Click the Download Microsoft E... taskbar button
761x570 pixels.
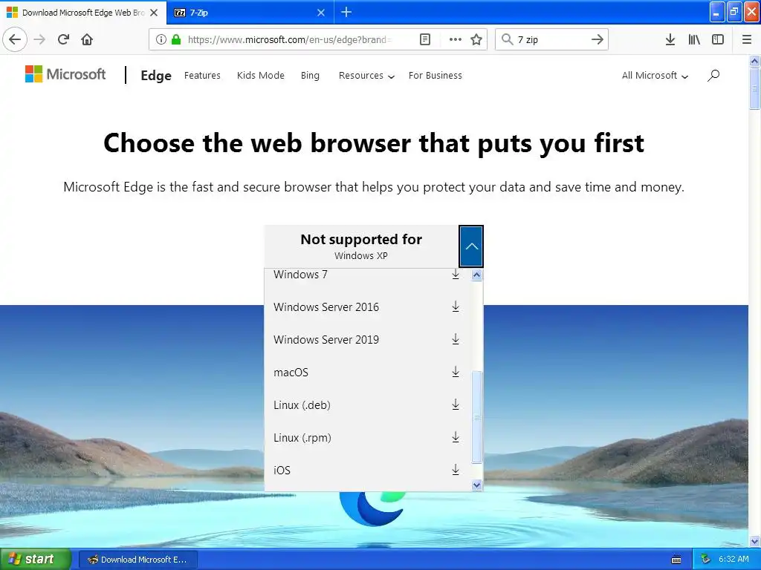[x=137, y=560]
